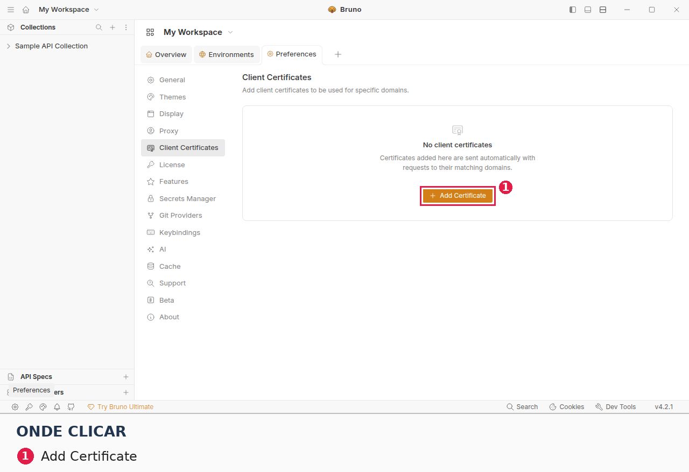Go to the home icon in title bar
The height and width of the screenshot is (472, 689).
click(26, 10)
